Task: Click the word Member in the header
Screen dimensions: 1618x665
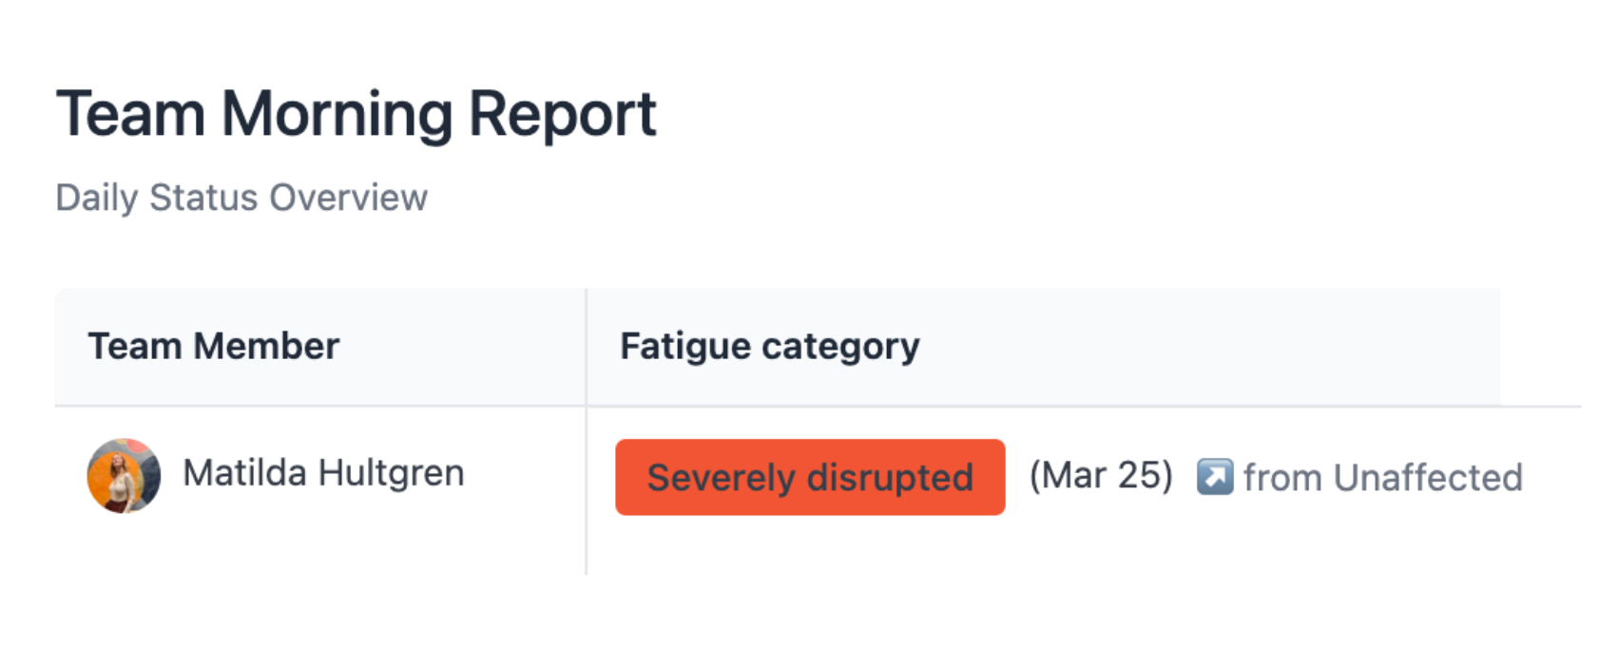Action: [x=266, y=346]
